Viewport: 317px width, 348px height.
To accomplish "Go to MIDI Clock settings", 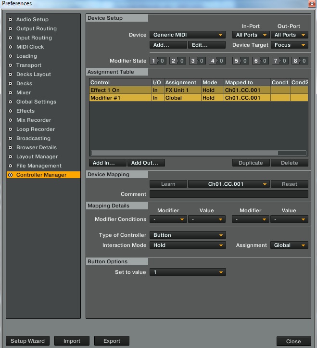I will [x=30, y=47].
